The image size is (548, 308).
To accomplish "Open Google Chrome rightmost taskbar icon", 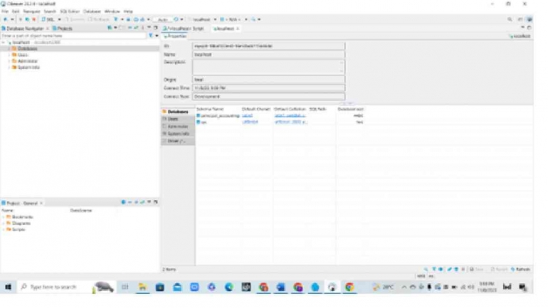I will coord(349,287).
